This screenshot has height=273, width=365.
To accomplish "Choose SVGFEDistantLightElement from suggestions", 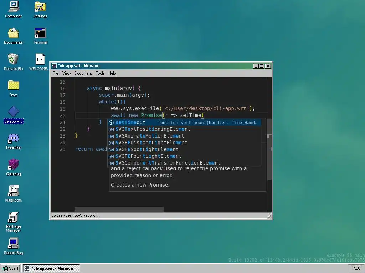I will [x=184, y=143].
